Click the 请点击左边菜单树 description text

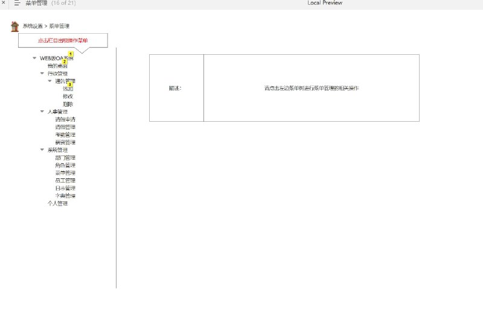(312, 88)
